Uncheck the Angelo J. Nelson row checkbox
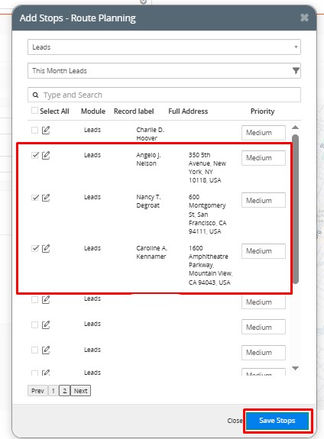 tap(34, 155)
